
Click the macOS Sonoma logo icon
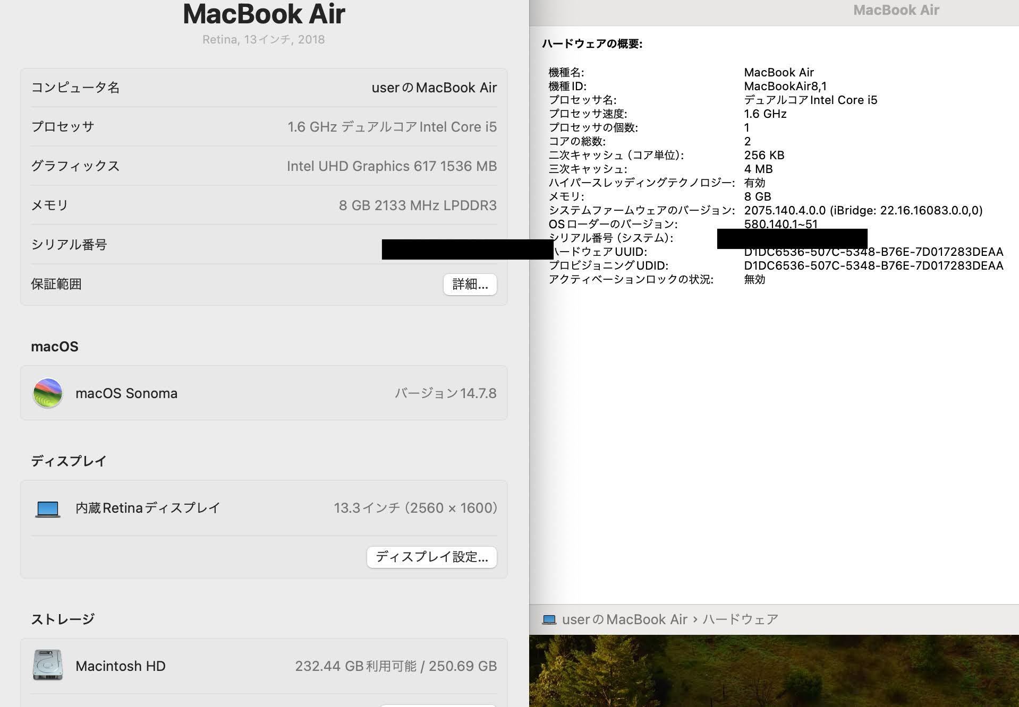(48, 393)
